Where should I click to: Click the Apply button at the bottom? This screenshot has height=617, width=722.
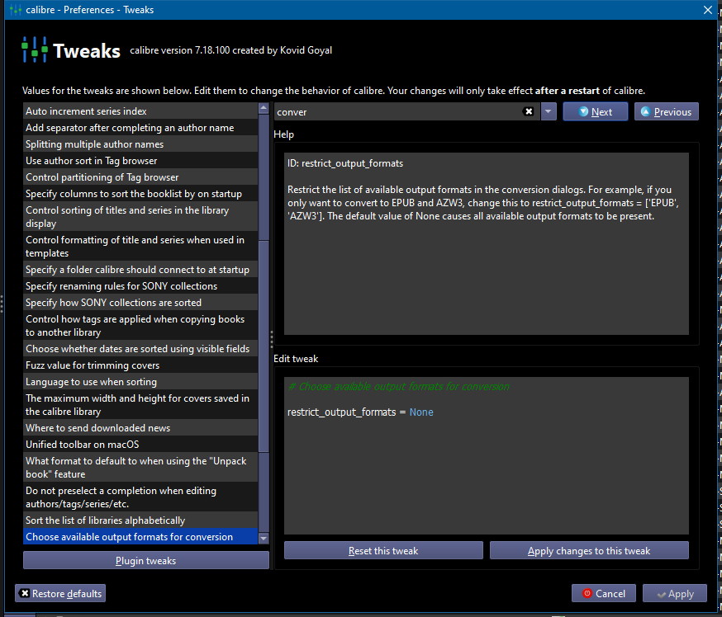click(675, 594)
